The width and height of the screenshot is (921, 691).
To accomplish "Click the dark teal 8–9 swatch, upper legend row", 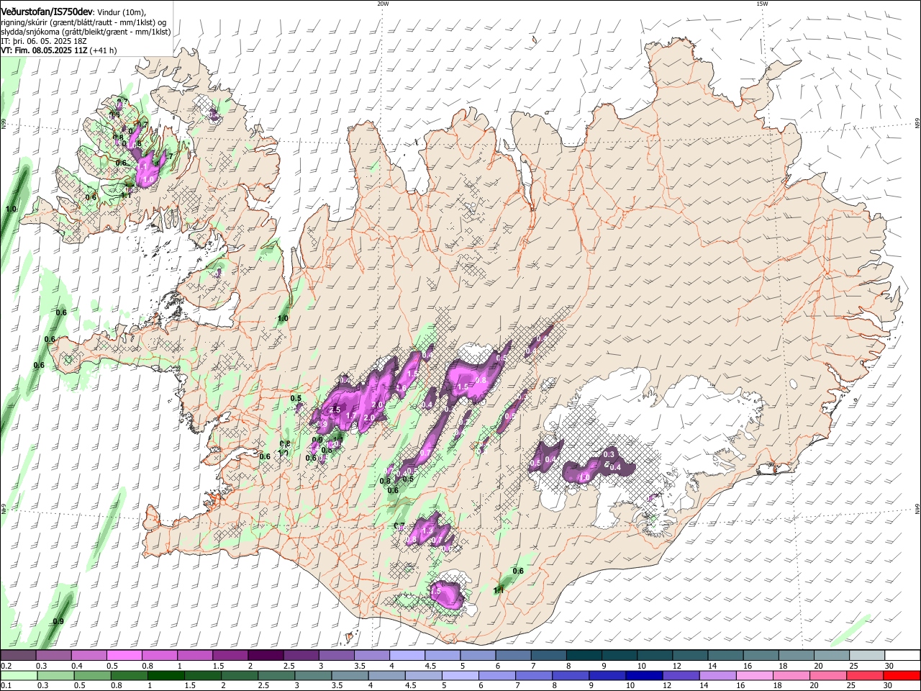I will (583, 656).
